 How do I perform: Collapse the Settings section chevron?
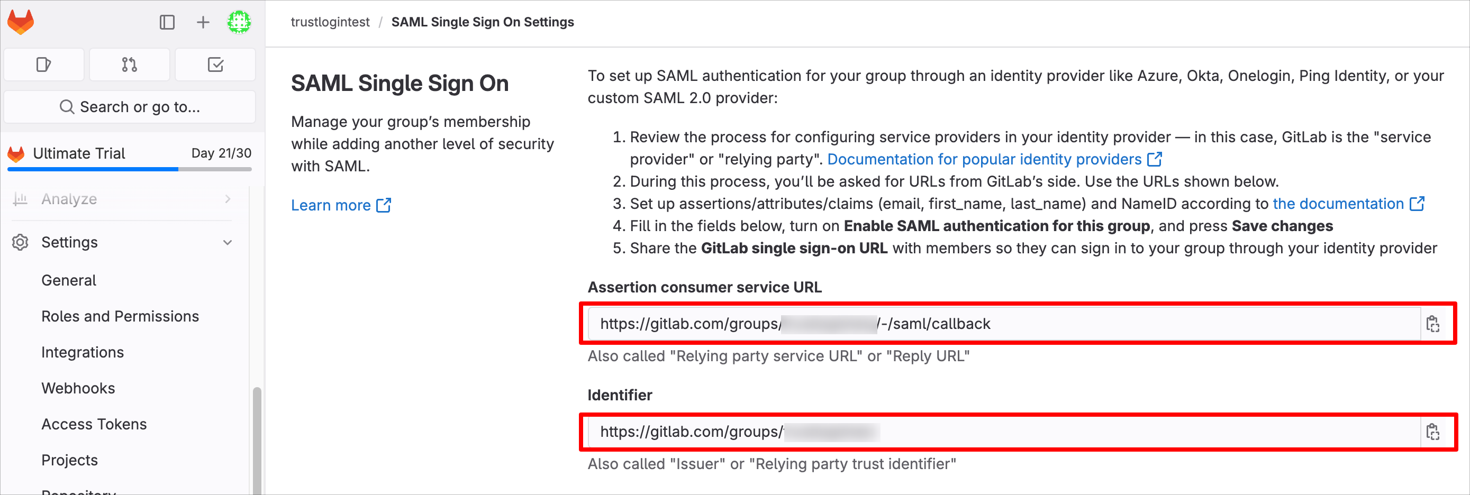(x=228, y=242)
